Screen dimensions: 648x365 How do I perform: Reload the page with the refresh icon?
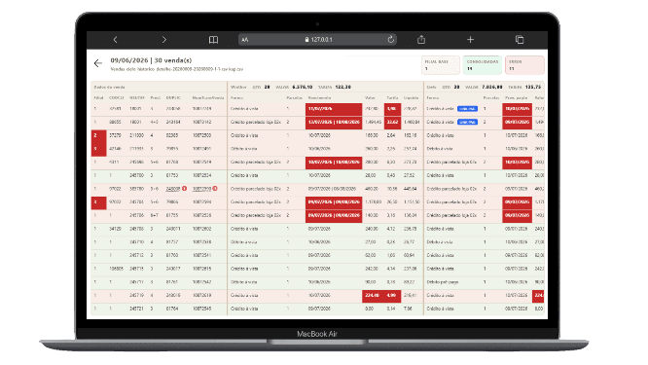390,40
